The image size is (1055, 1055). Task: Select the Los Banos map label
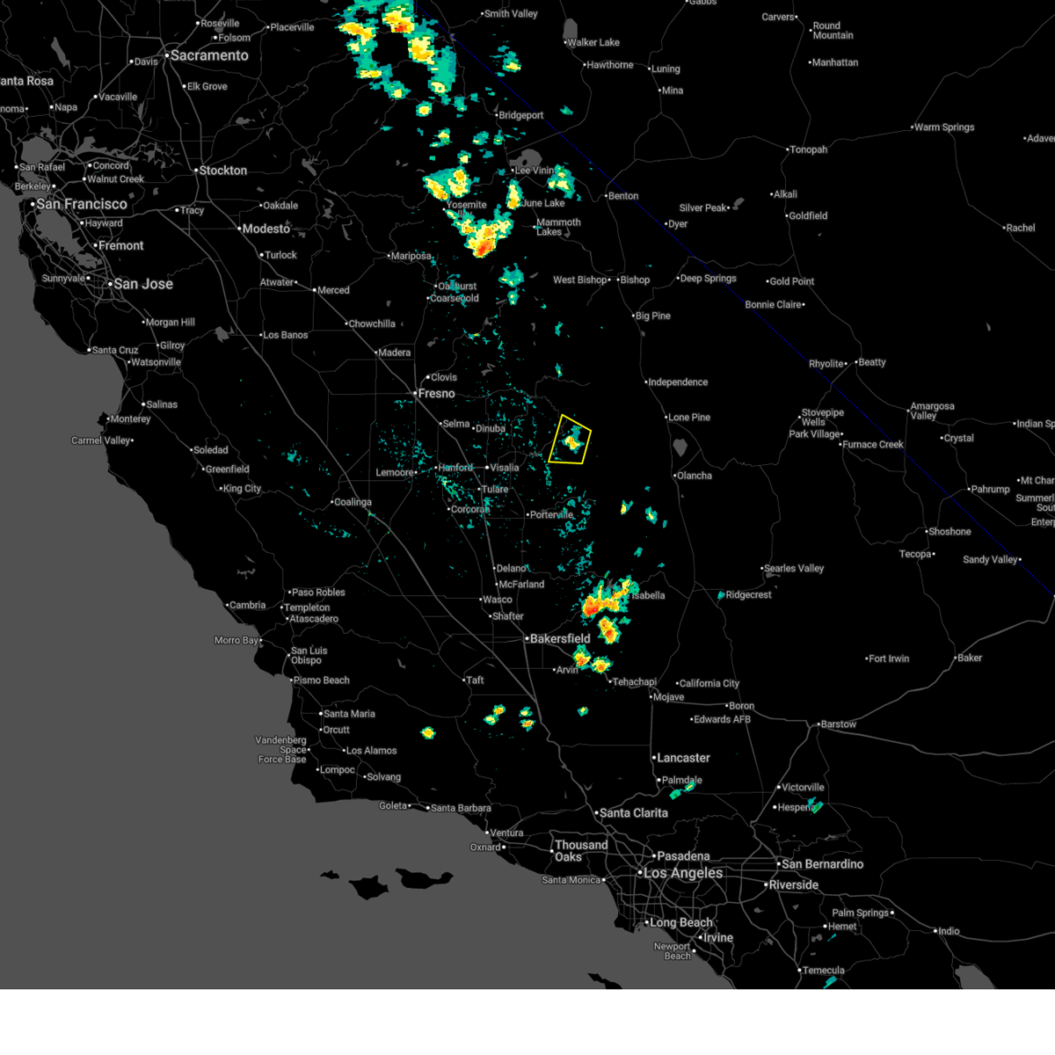(286, 335)
